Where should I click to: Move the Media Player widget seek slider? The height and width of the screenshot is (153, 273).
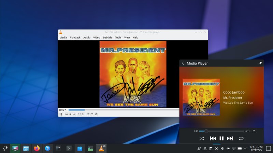[x=221, y=131]
